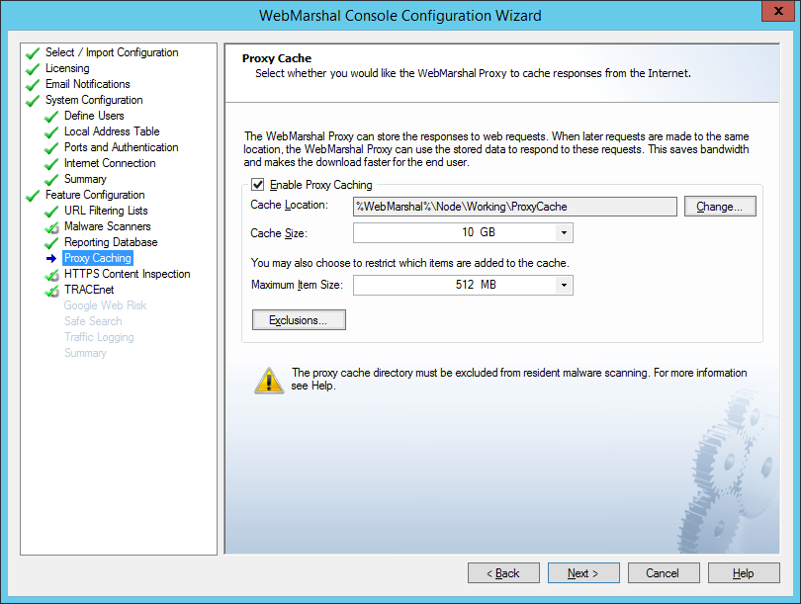Click the Next button
The width and height of the screenshot is (801, 604).
click(583, 573)
